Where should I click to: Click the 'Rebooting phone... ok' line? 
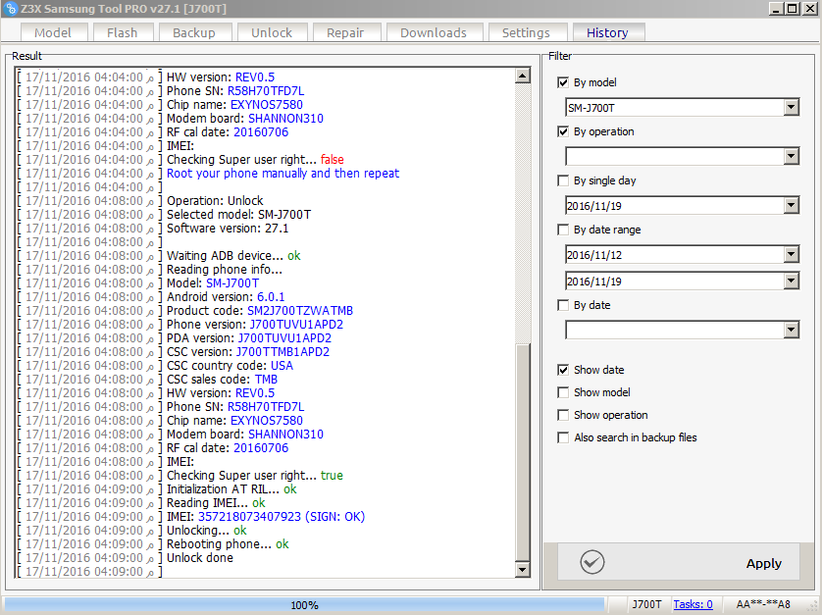coord(228,544)
